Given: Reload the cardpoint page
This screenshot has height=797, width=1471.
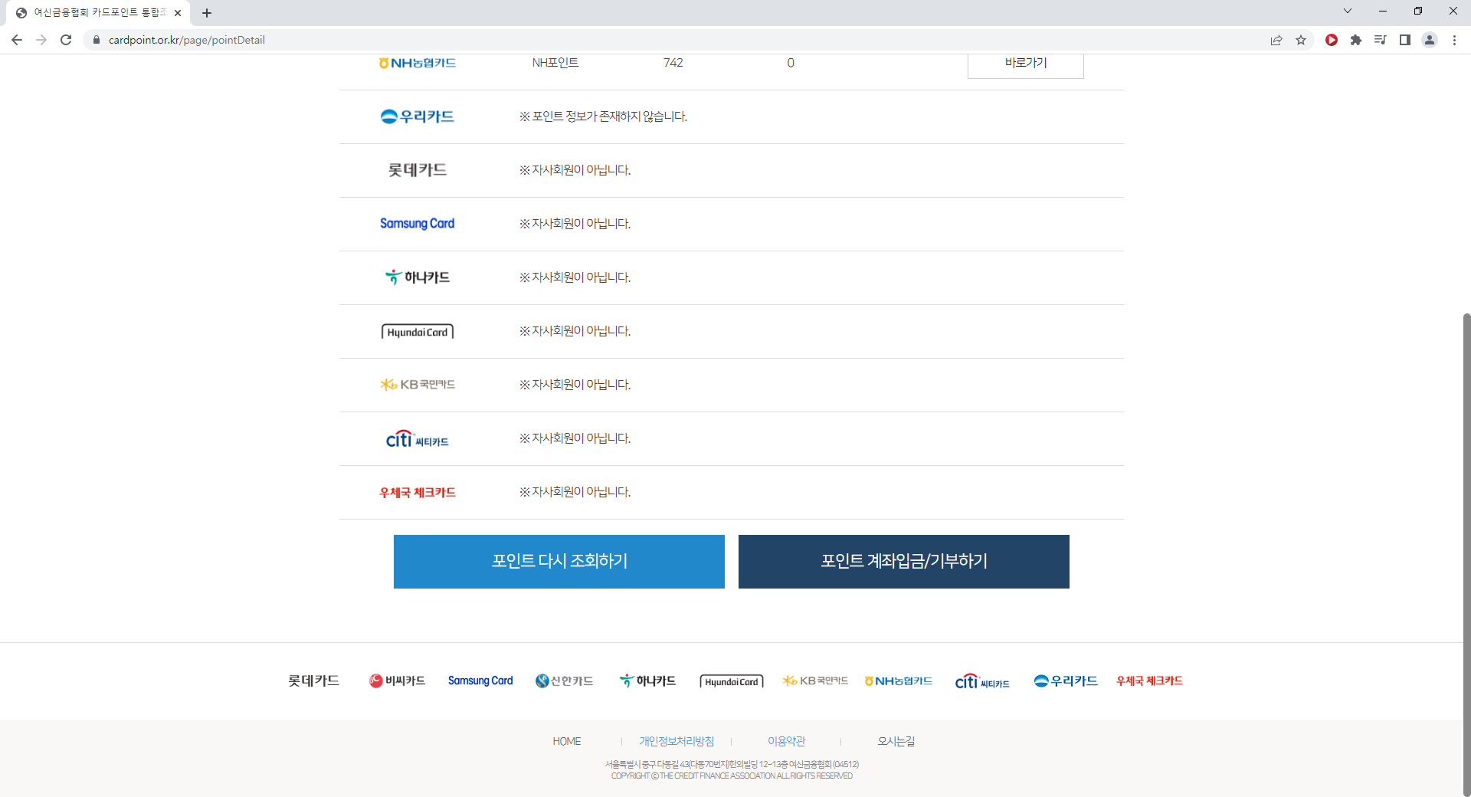Looking at the screenshot, I should tap(66, 40).
